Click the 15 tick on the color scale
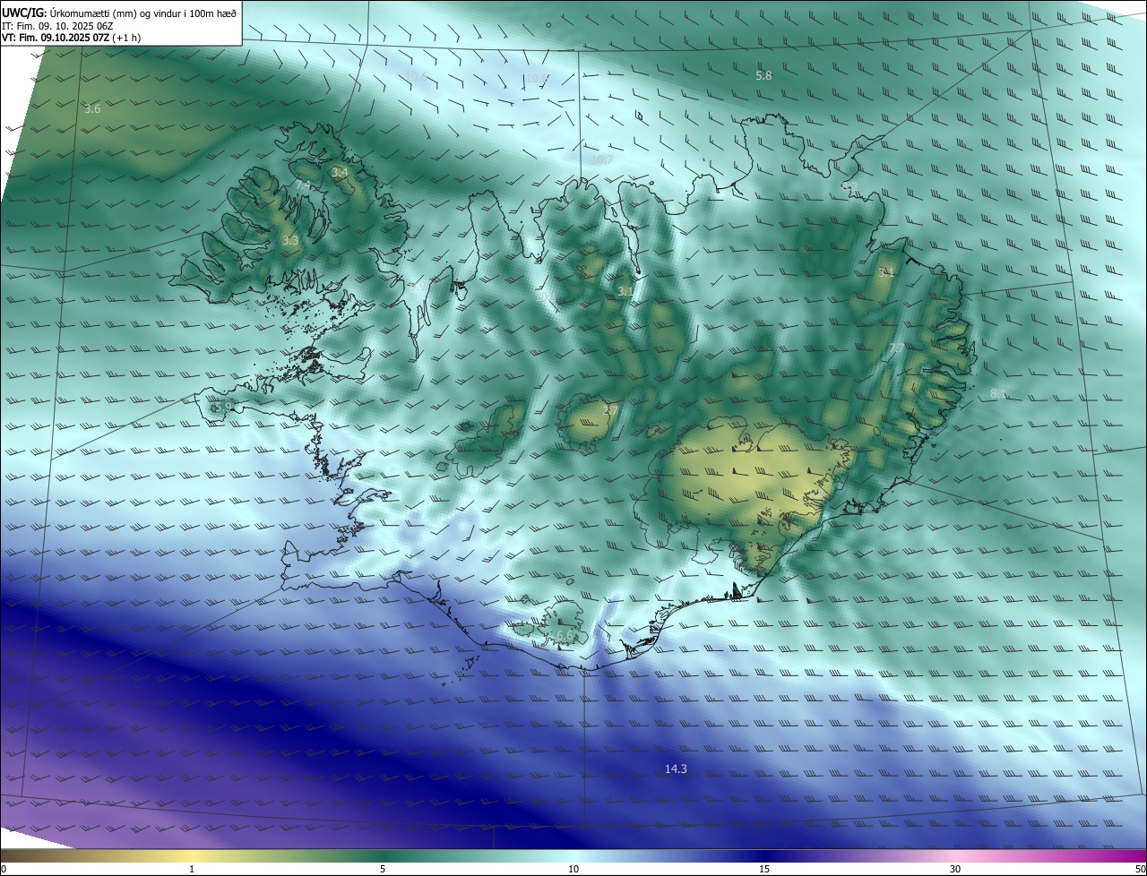This screenshot has height=876, width=1147. 764,869
